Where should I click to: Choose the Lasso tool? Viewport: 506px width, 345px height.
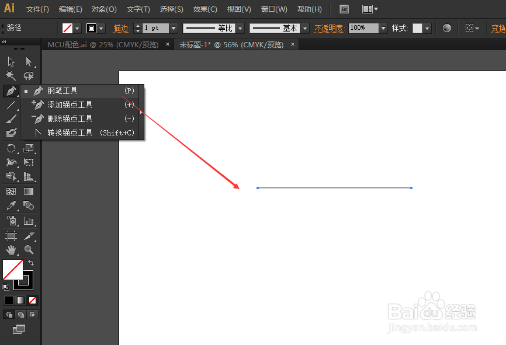click(x=29, y=76)
